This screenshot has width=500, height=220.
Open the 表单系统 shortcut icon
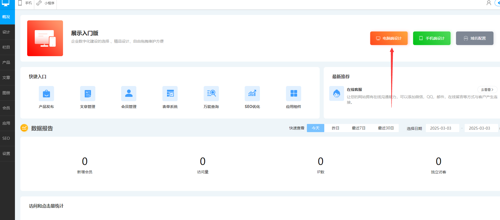click(170, 94)
